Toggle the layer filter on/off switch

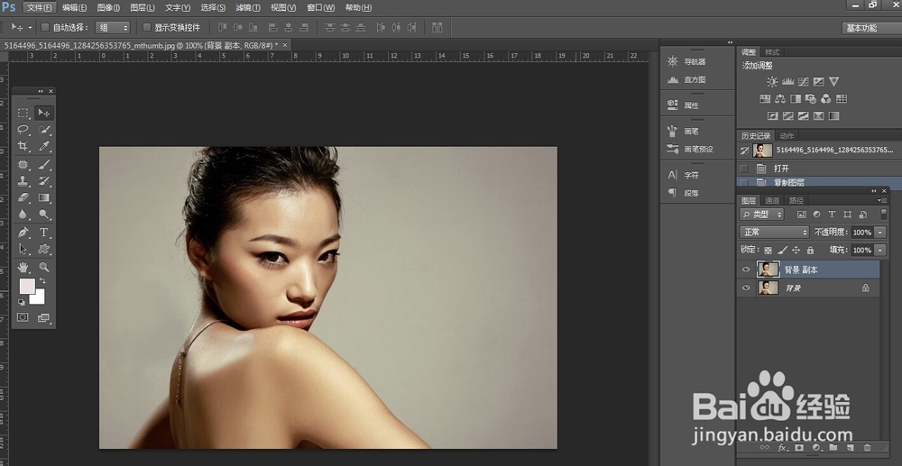coord(884,214)
